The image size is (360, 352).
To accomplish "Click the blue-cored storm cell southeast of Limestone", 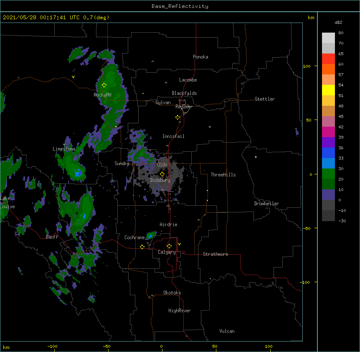I will pyautogui.click(x=78, y=173).
